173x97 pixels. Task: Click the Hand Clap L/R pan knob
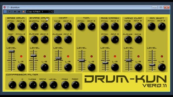(x=138, y=67)
